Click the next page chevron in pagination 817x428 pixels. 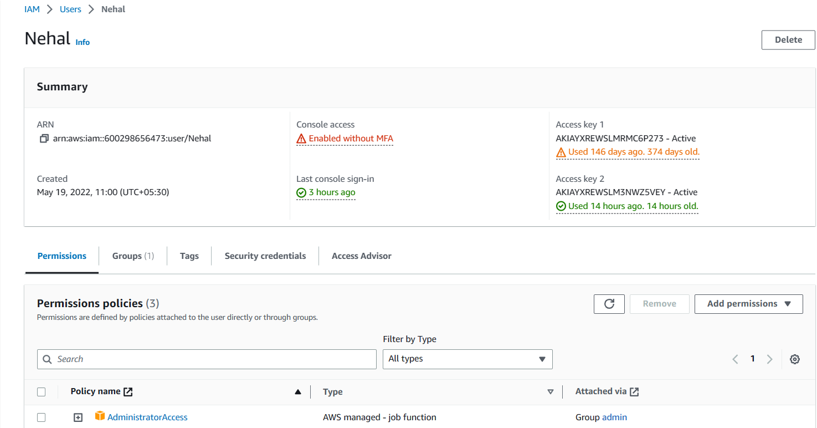[769, 359]
